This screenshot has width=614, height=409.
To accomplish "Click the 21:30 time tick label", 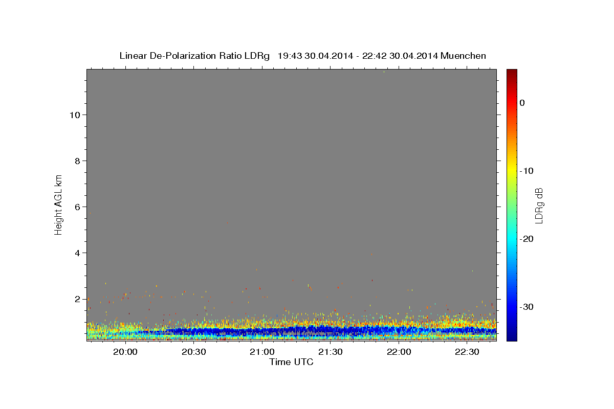I will (331, 352).
